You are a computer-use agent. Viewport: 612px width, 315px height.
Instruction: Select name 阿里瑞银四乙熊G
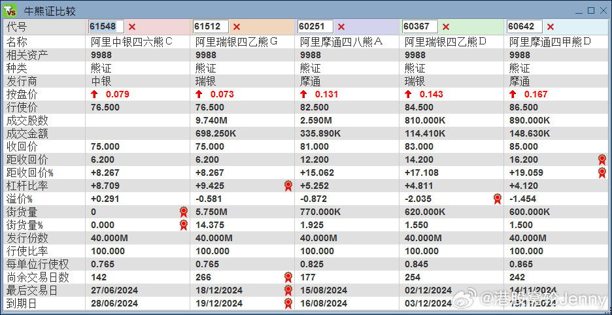coord(237,42)
